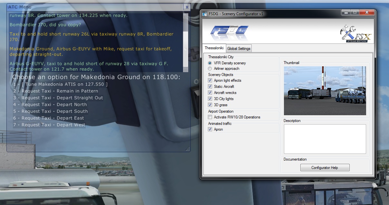Click the Scenery Configurator title bar app icon
Screen dimensions: 389x205
point(204,14)
